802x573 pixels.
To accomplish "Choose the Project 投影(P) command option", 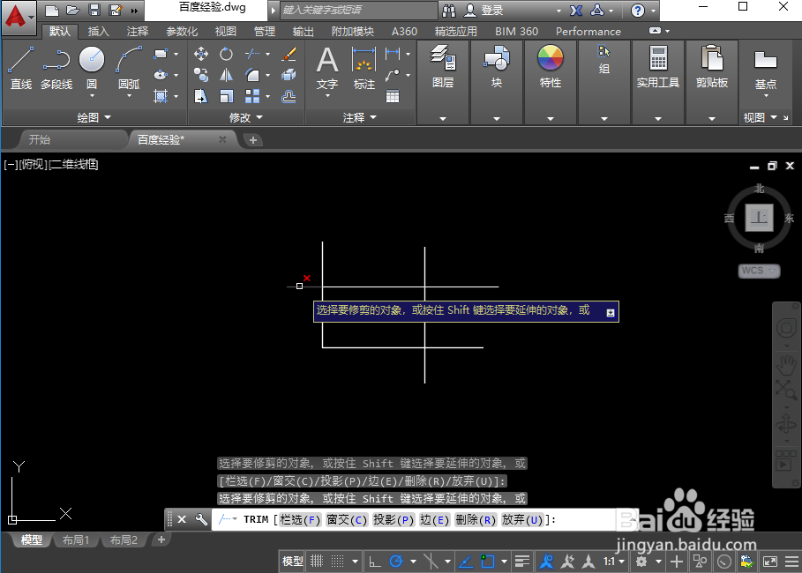I will click(x=394, y=520).
